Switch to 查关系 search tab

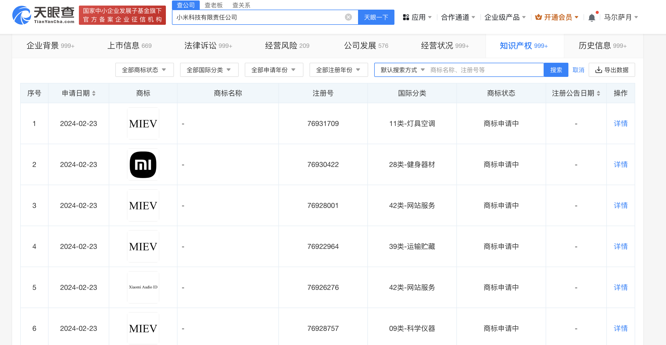point(241,5)
